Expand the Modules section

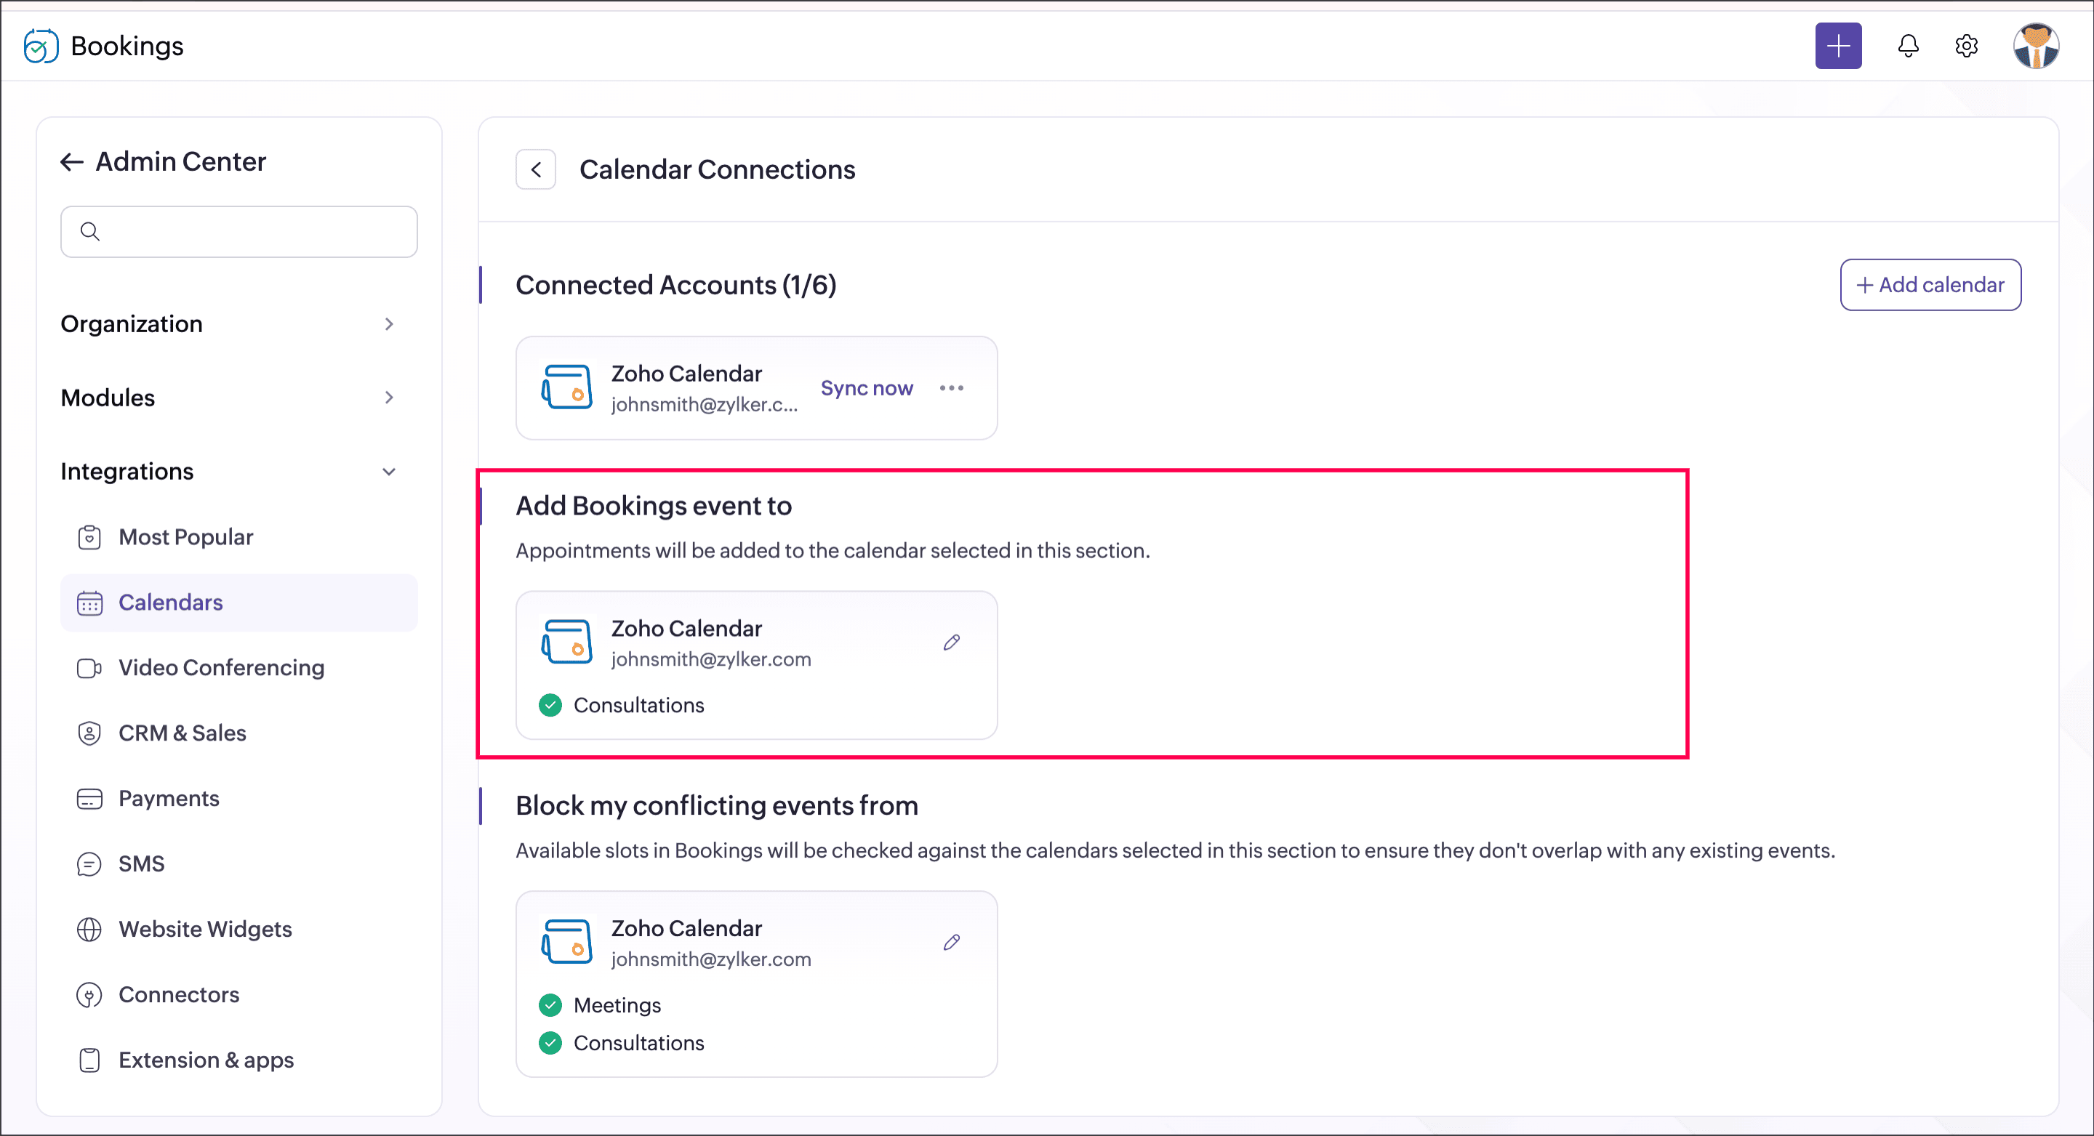click(x=228, y=398)
